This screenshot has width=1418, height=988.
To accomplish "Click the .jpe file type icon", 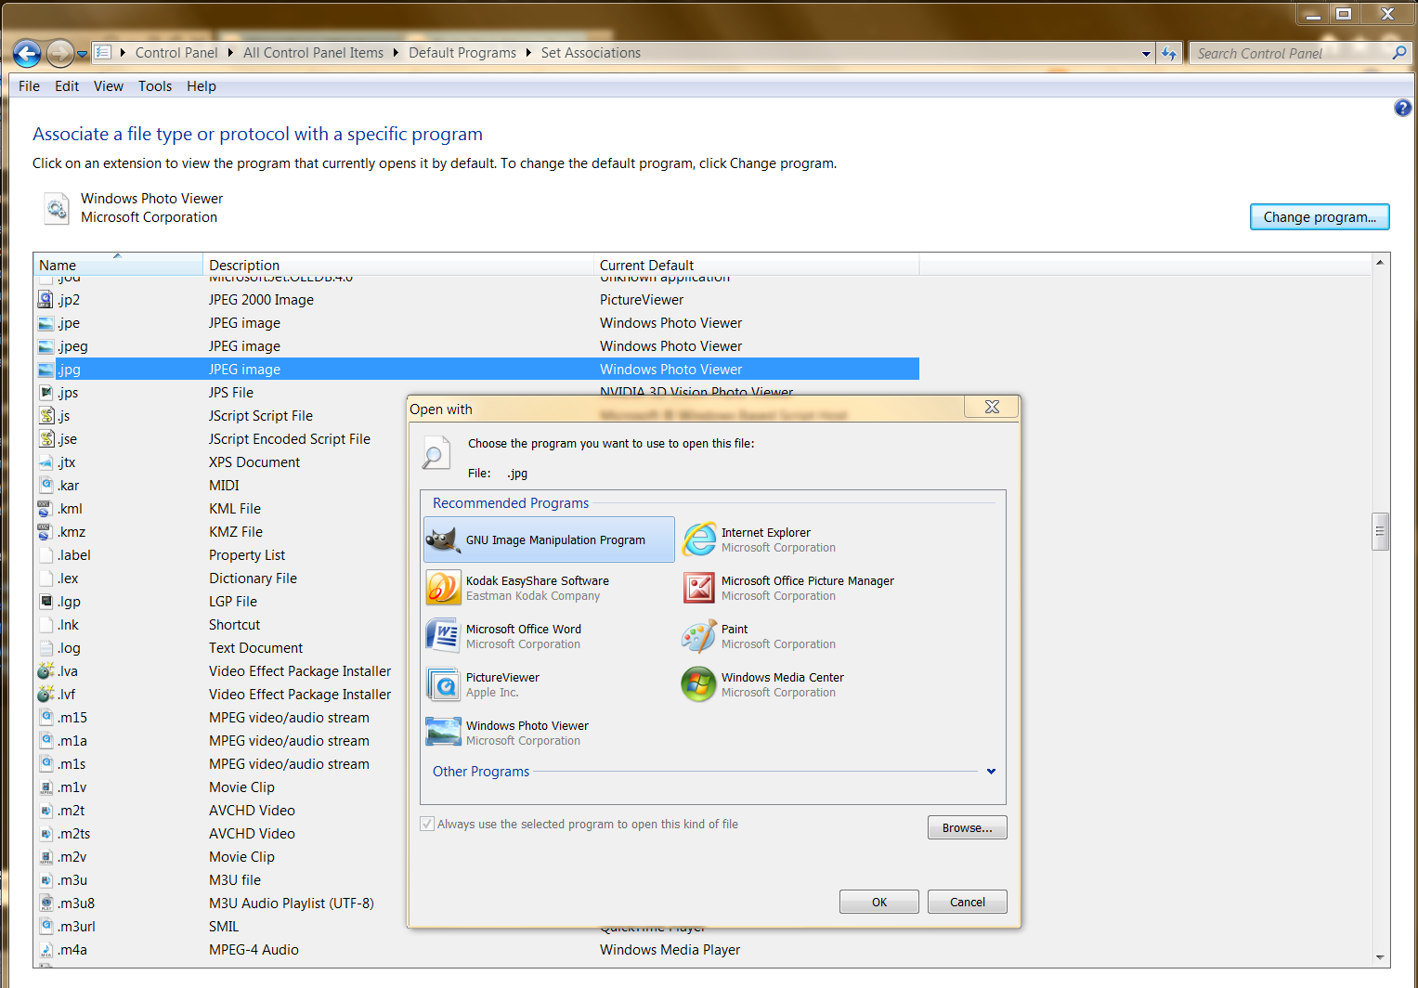I will point(46,323).
